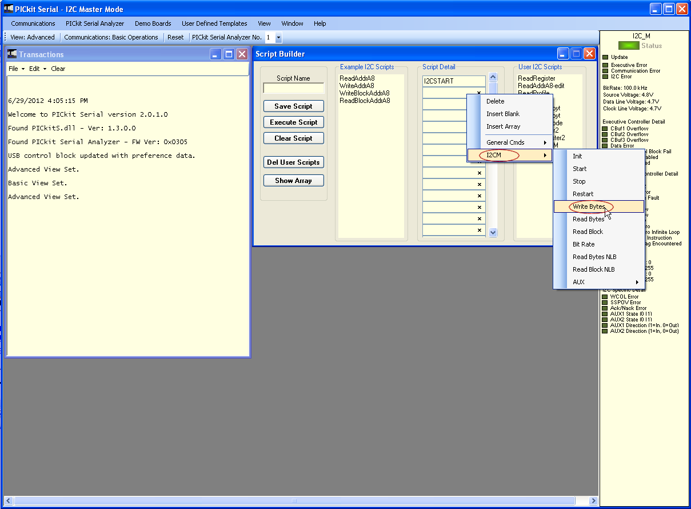Select Bit Rate in I2CM submenu
The image size is (691, 509).
click(598, 244)
